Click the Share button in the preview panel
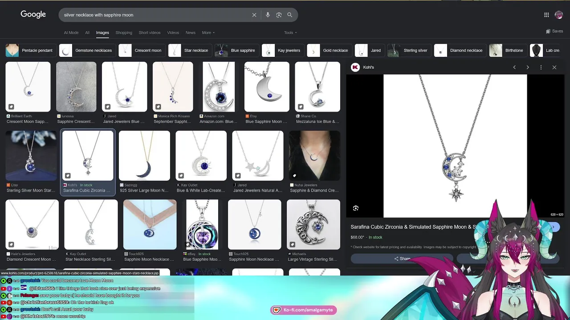The width and height of the screenshot is (570, 320). (402, 259)
